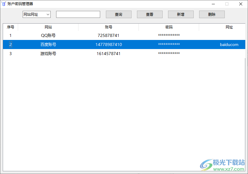Click the baiducom URL cell

pyautogui.click(x=229, y=44)
